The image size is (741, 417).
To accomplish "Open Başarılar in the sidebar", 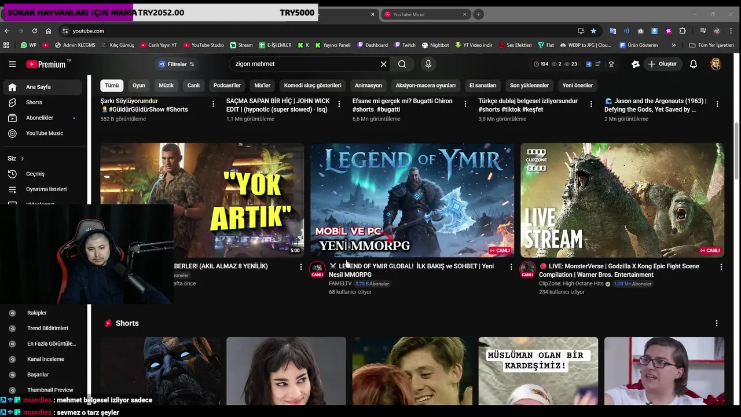I will 42,375.
